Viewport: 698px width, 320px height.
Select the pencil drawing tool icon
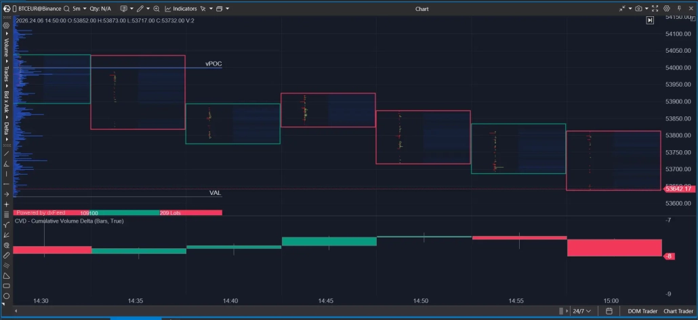[x=140, y=8]
